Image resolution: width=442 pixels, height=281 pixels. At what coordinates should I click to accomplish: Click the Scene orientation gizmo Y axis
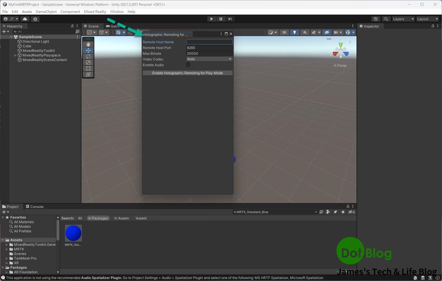point(340,45)
